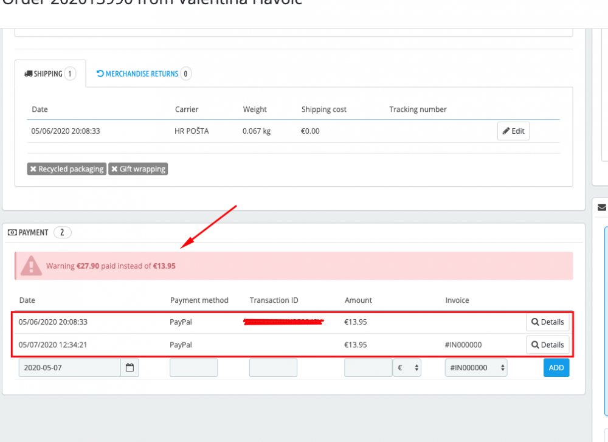Click payment date 05/06/2020 20:08:33
This screenshot has width=608, height=442.
coord(53,322)
